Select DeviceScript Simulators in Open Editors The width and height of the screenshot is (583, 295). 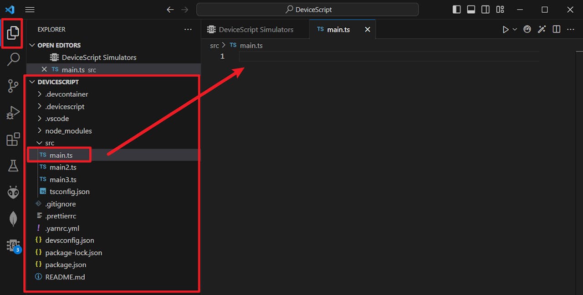113,57
